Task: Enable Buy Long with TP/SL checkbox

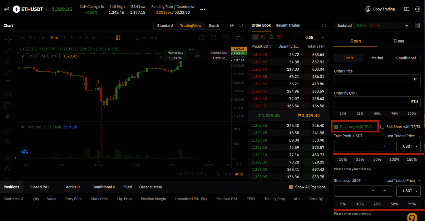Action: click(x=336, y=127)
